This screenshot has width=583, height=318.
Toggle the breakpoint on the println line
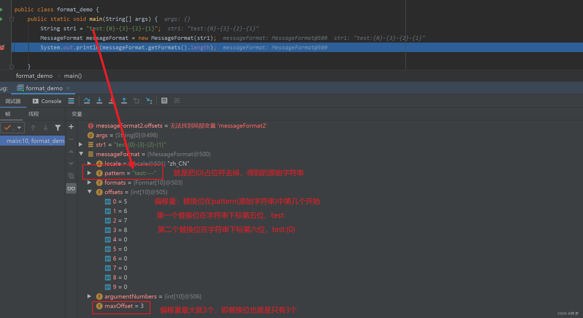[x=2, y=47]
